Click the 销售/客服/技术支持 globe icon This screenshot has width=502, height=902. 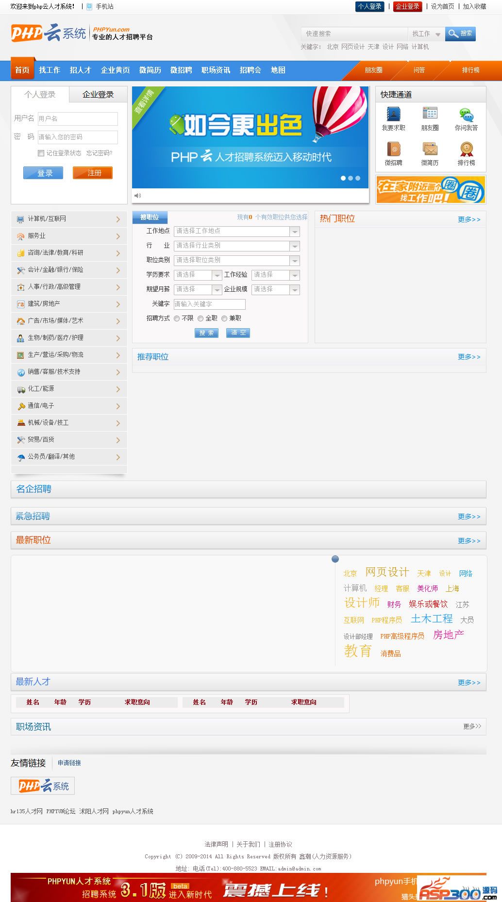(x=20, y=372)
